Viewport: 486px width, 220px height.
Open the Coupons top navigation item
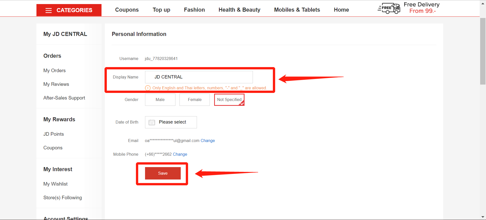pyautogui.click(x=127, y=10)
